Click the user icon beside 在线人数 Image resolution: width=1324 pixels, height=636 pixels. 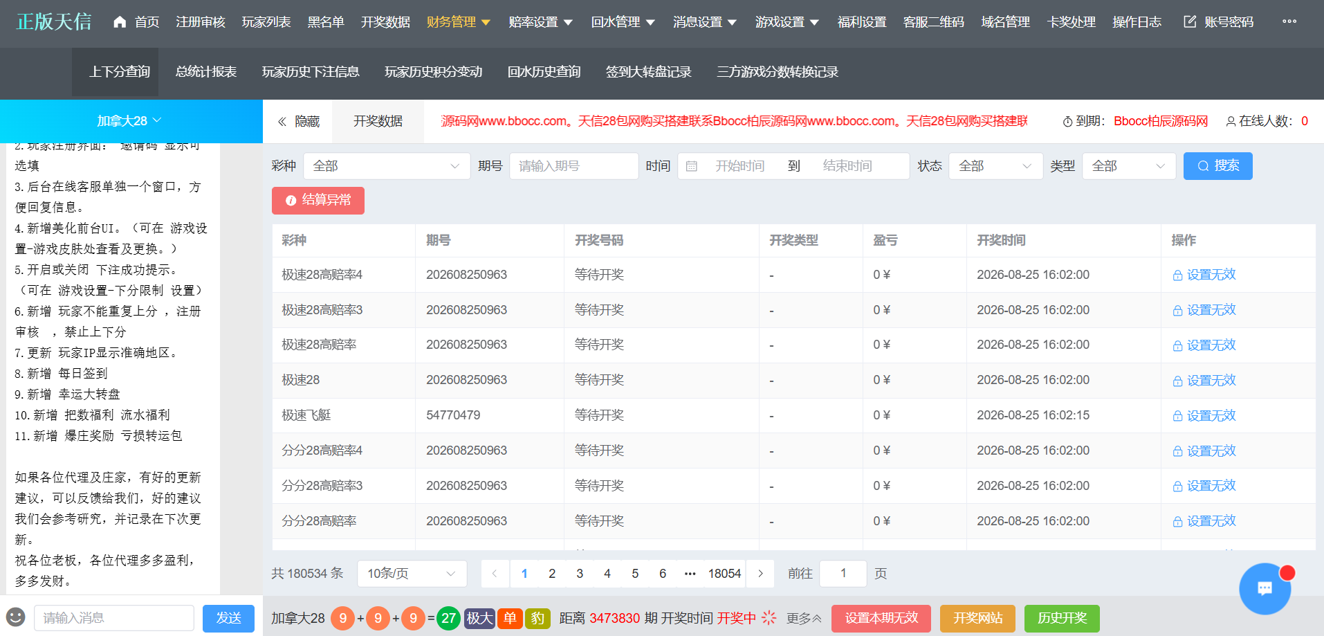(x=1231, y=122)
